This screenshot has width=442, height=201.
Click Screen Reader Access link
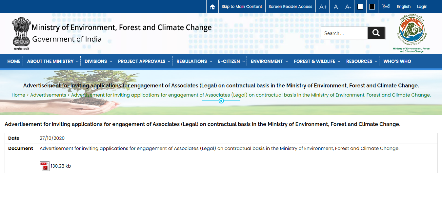click(x=290, y=7)
